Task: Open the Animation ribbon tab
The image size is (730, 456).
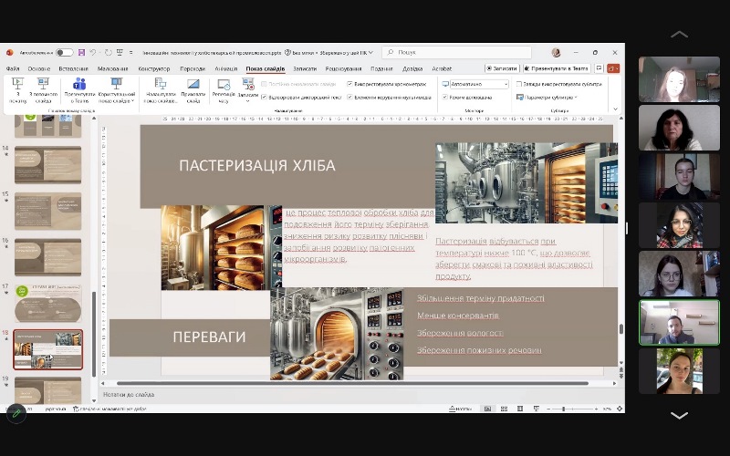Action: coord(226,68)
